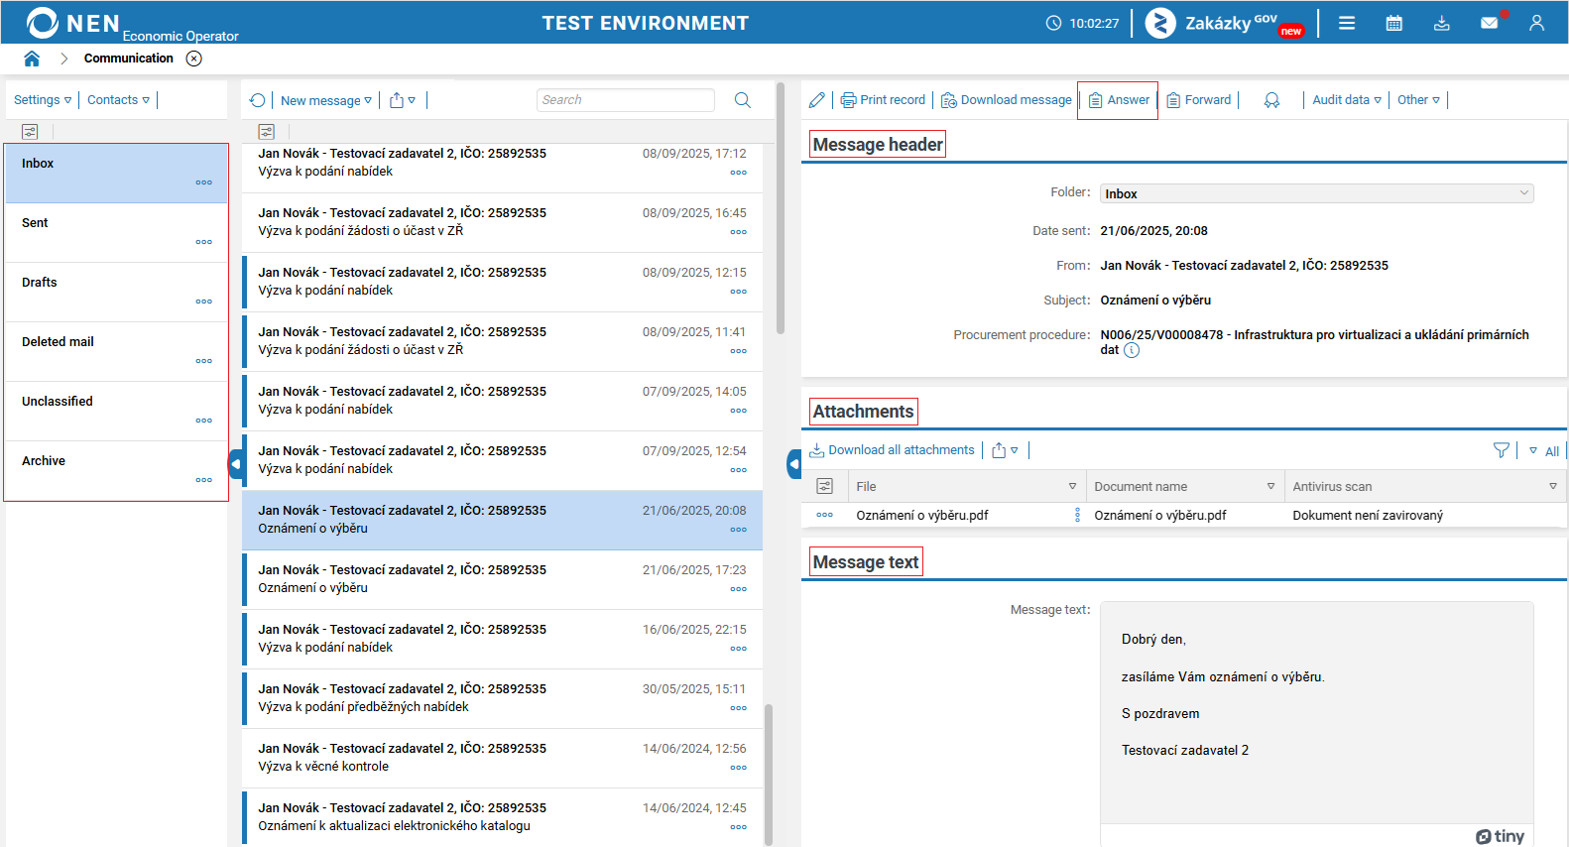This screenshot has height=847, width=1569.
Task: Select the Sent folder
Action: click(x=116, y=233)
